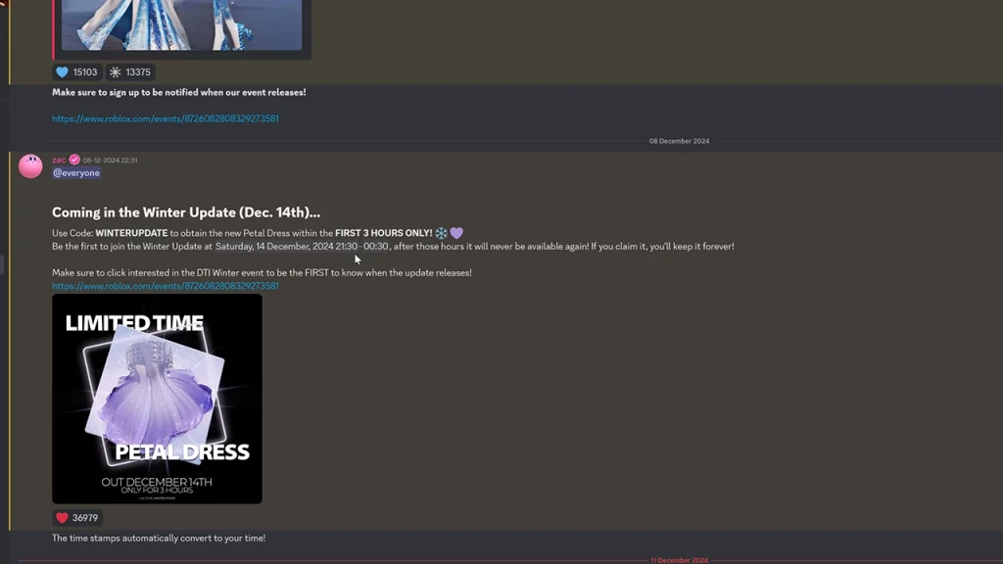The height and width of the screenshot is (564, 1003).
Task: Click the Coming in the Winter Update heading
Action: [186, 212]
